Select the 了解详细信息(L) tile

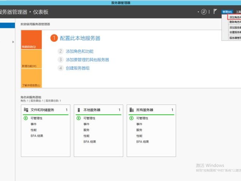coord(31,78)
